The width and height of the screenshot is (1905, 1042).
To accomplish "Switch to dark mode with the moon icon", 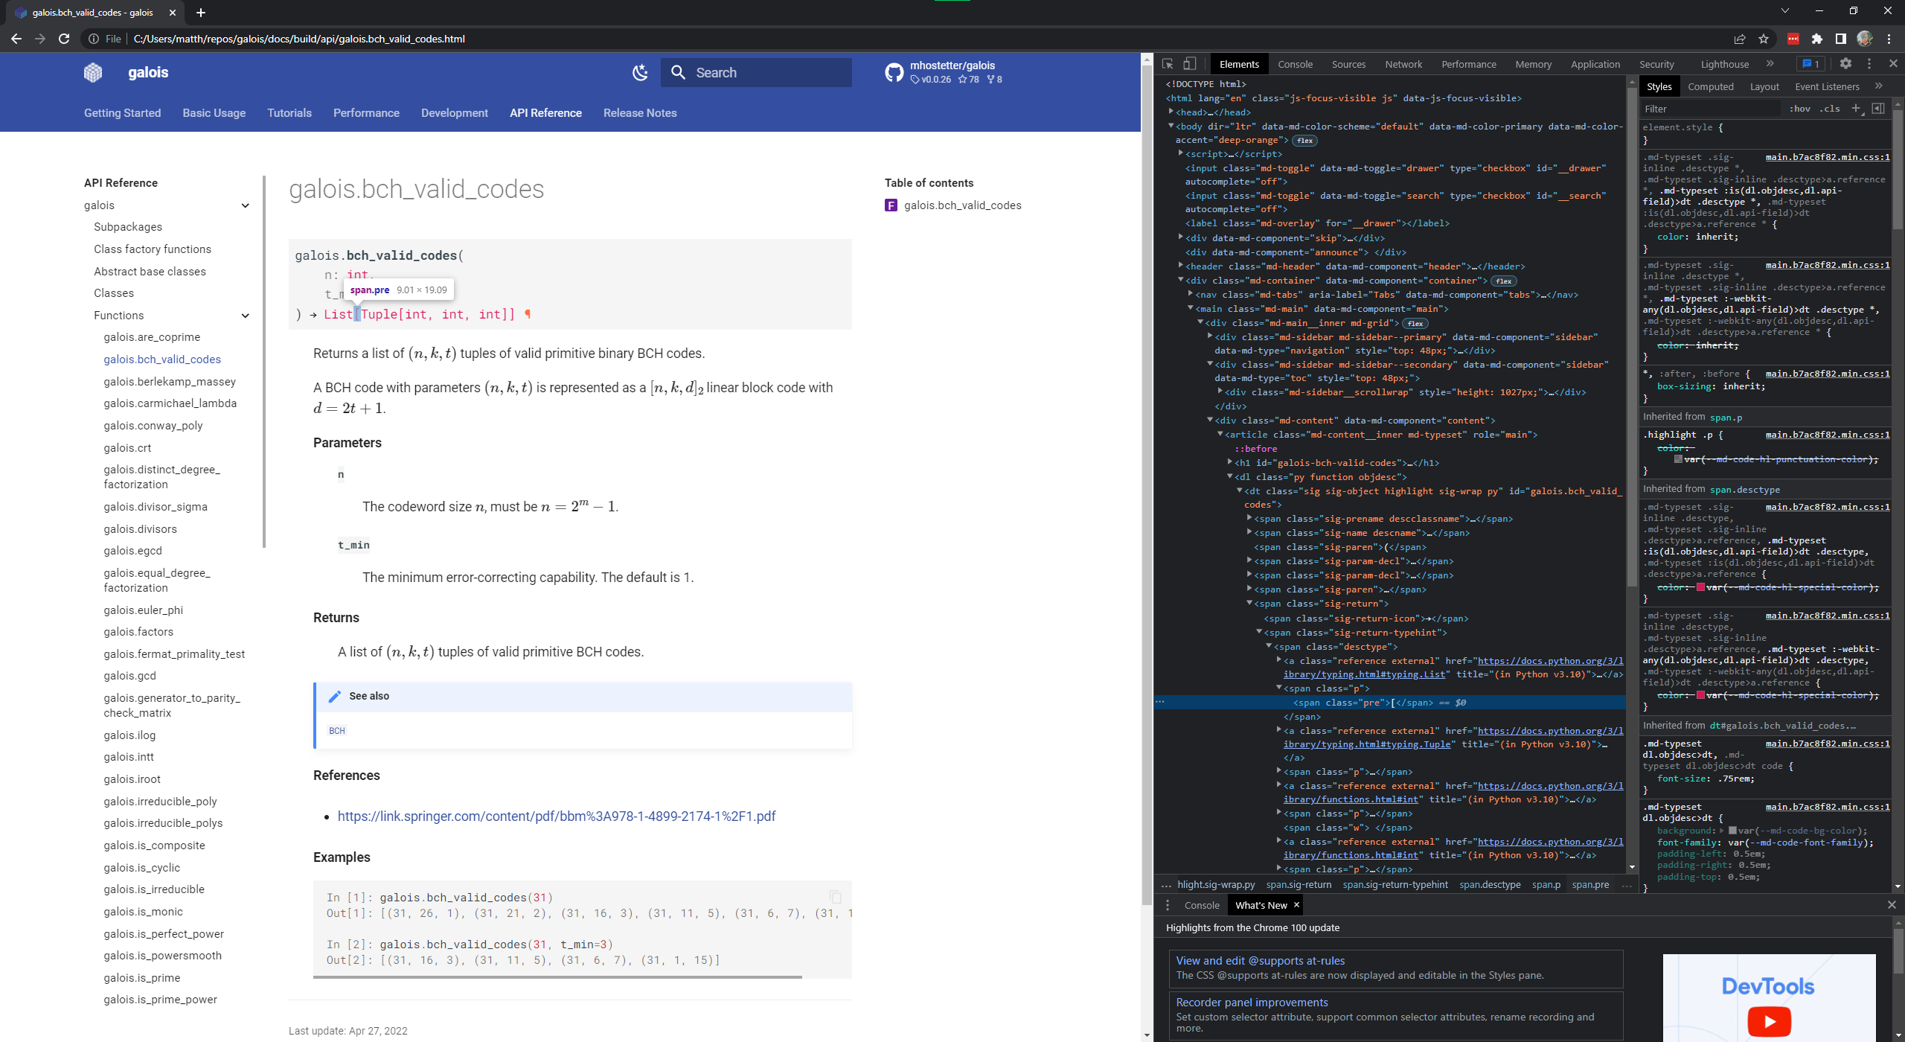I will (x=640, y=72).
